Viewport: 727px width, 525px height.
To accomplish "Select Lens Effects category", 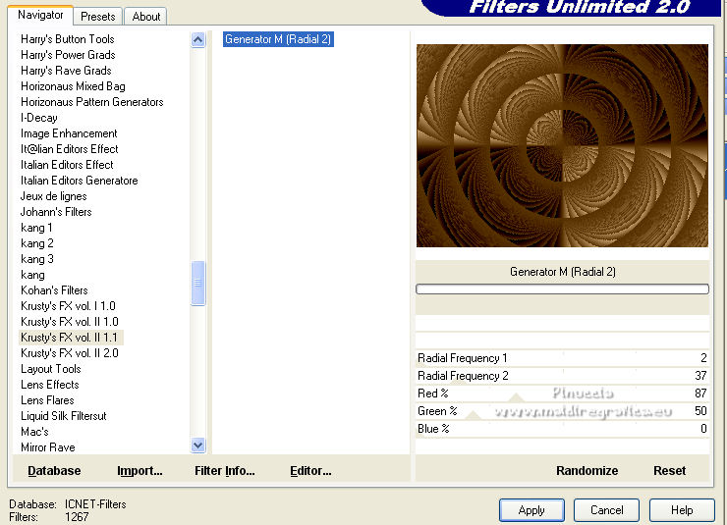I will tap(49, 385).
